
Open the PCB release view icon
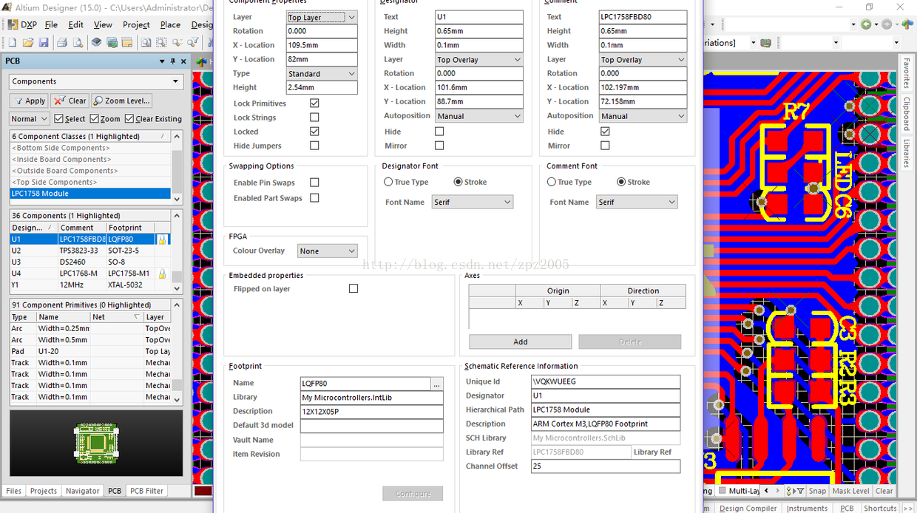coord(112,43)
